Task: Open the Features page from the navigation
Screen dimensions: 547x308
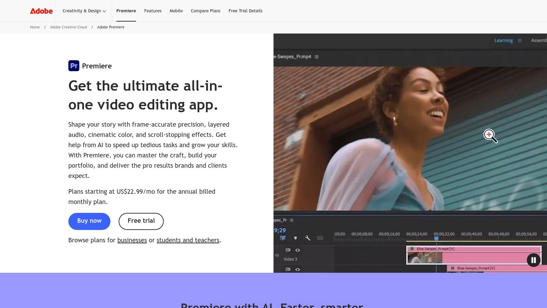Action: (x=153, y=11)
